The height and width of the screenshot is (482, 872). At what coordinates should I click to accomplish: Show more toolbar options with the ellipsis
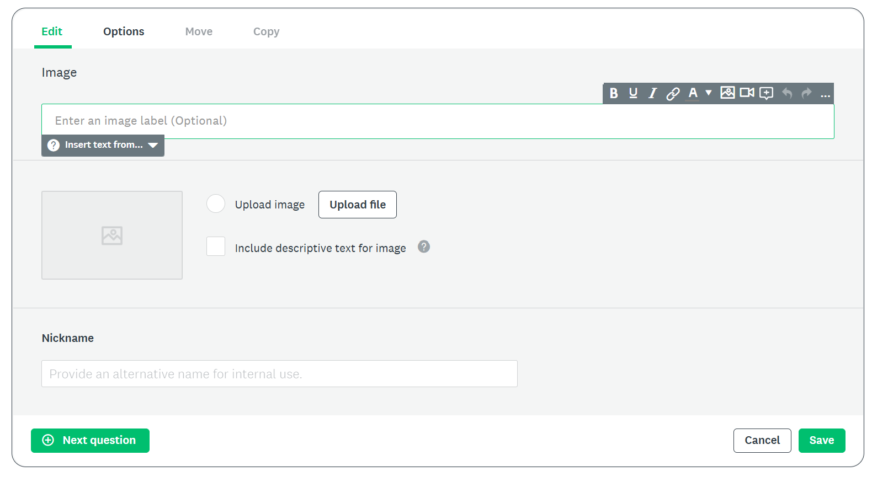825,94
